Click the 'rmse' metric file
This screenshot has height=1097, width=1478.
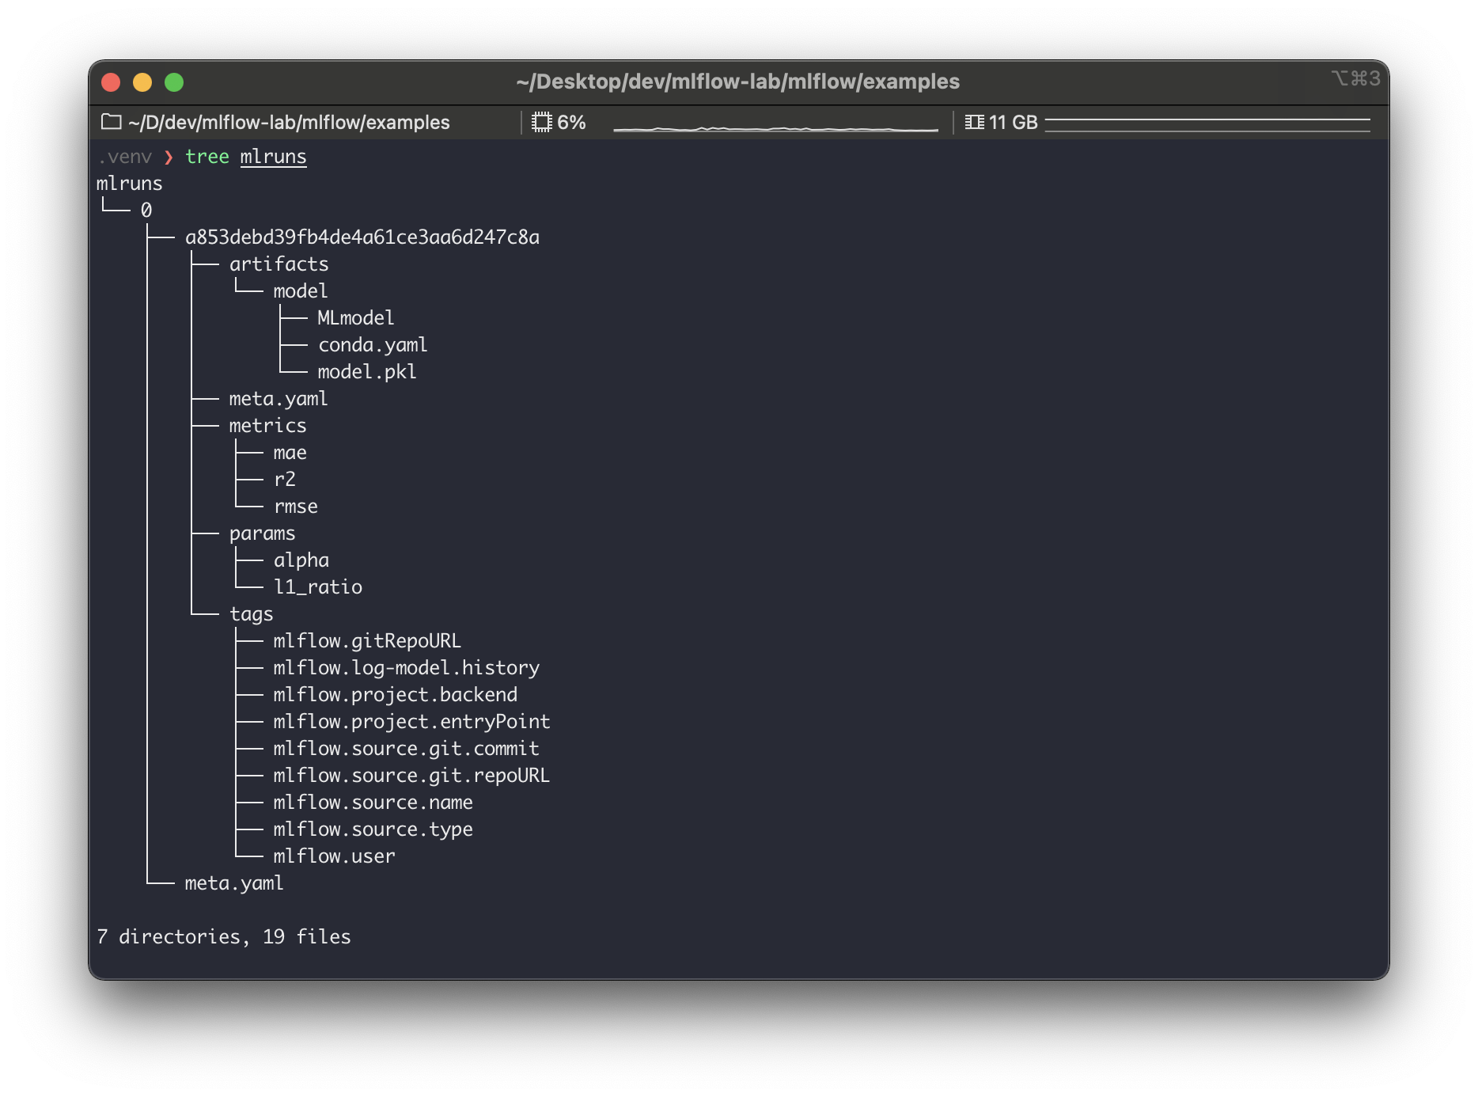[x=296, y=507]
